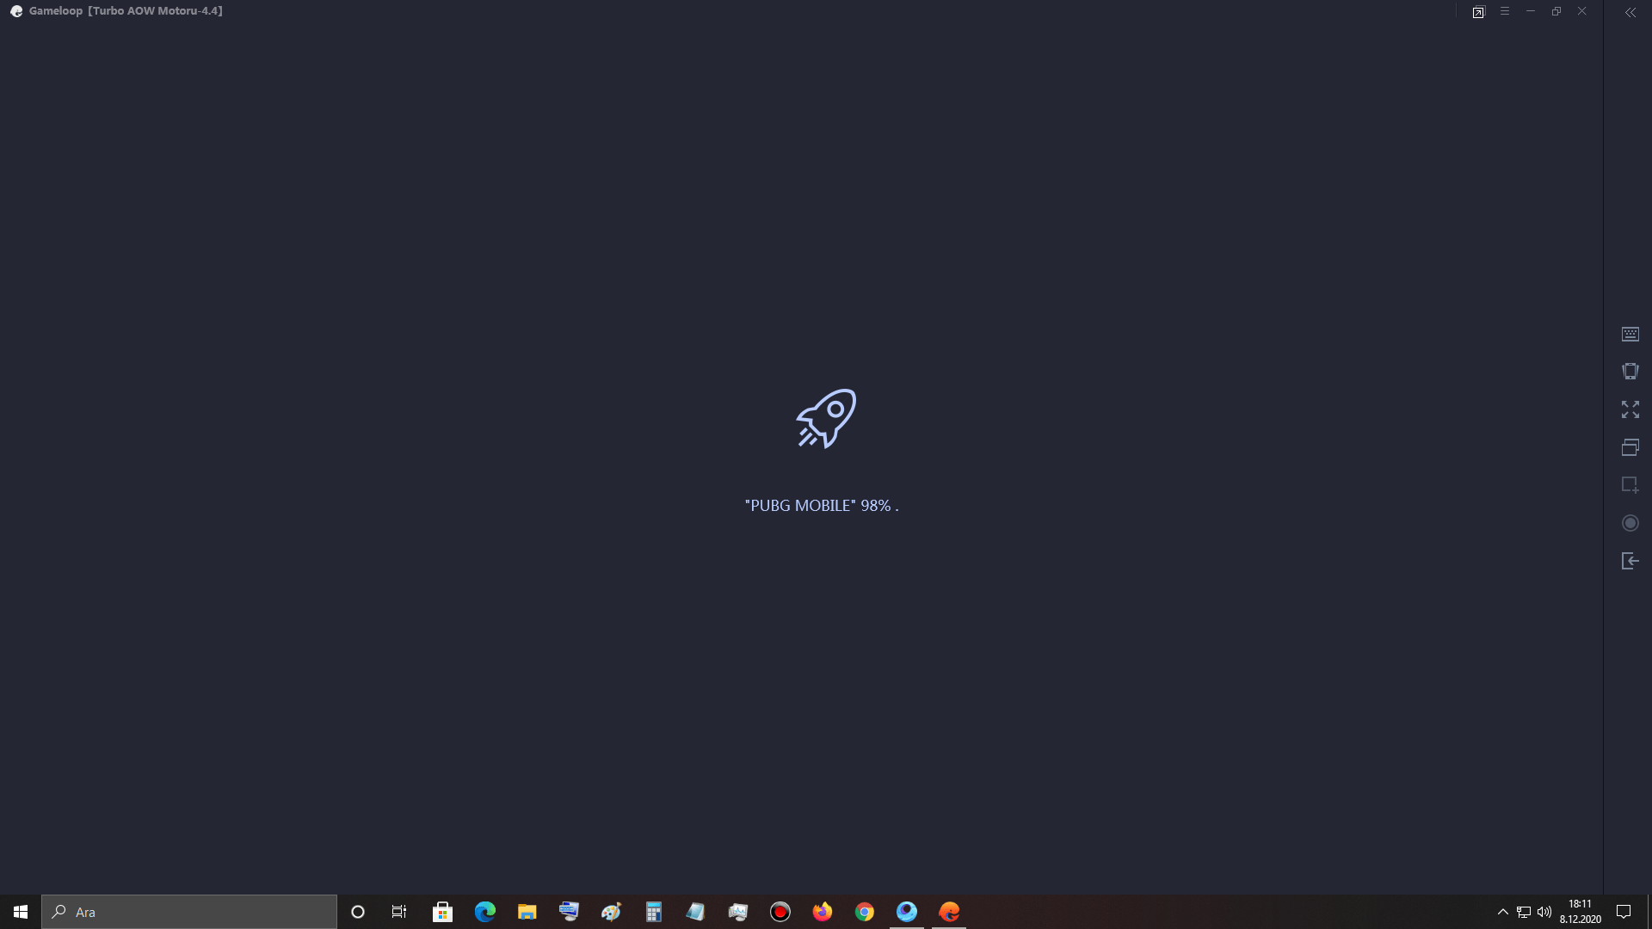
Task: Open the volume control in the system tray
Action: [1544, 912]
